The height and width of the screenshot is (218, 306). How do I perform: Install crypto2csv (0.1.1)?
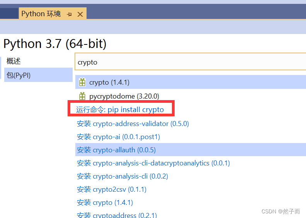click(x=111, y=189)
